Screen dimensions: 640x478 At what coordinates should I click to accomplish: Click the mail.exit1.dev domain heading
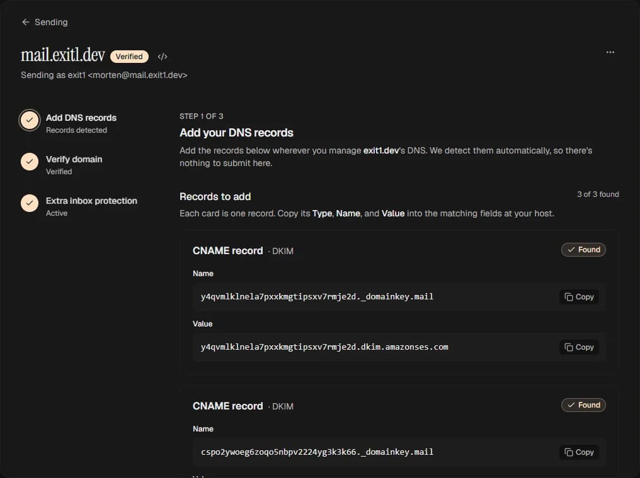click(63, 55)
